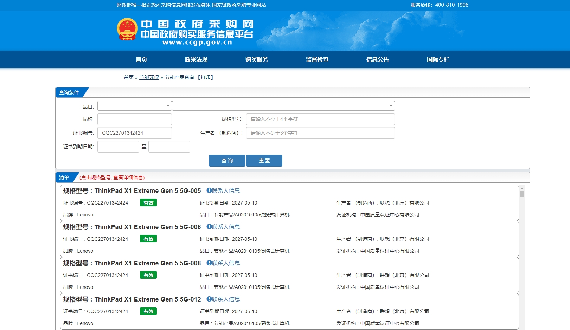Click the red hint 点击规格型号, 查看详细信息
Image resolution: width=570 pixels, height=330 pixels.
[112, 177]
